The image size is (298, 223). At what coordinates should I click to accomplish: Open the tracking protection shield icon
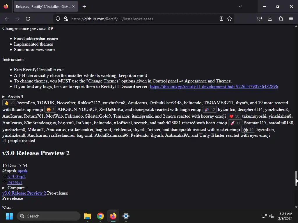(x=58, y=19)
